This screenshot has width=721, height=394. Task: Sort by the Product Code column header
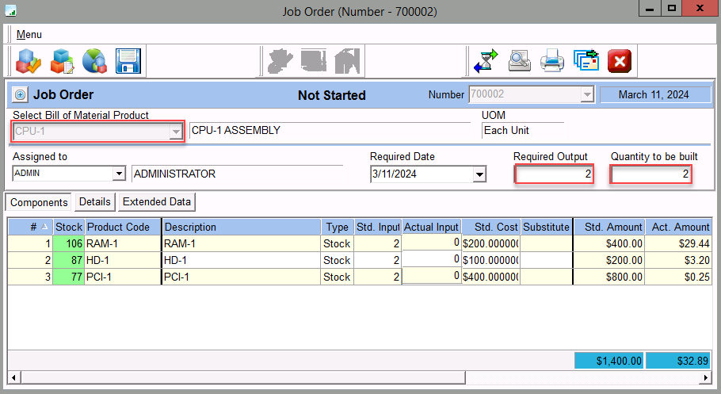point(122,228)
